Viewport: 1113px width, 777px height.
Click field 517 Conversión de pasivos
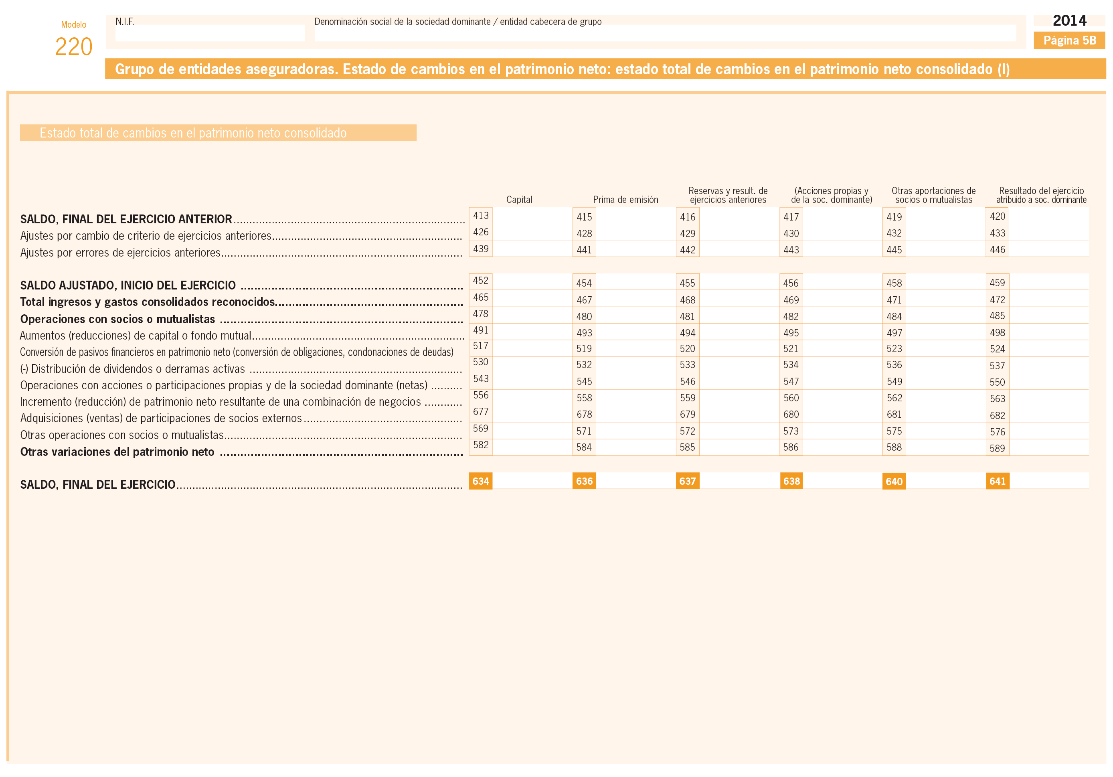[x=532, y=348]
